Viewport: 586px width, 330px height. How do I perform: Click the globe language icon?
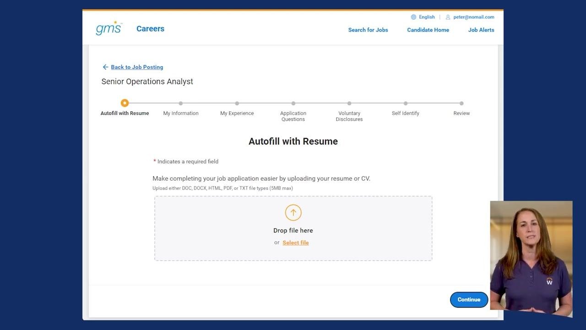click(x=413, y=17)
